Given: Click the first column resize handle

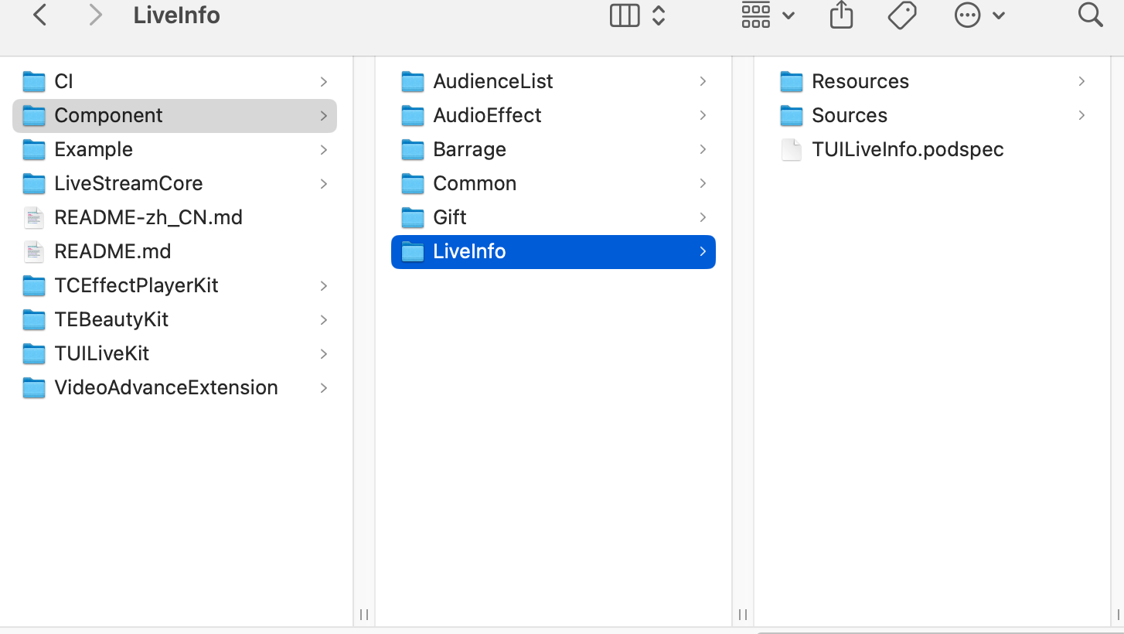Looking at the screenshot, I should coord(364,615).
